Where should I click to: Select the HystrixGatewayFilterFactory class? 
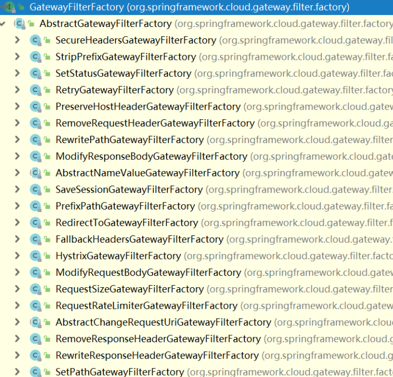pos(118,256)
